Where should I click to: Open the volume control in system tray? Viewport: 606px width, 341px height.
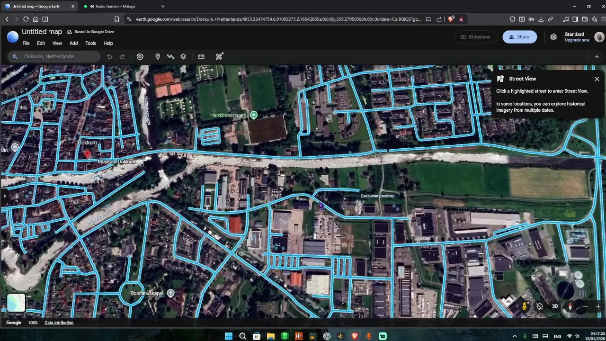tap(577, 336)
